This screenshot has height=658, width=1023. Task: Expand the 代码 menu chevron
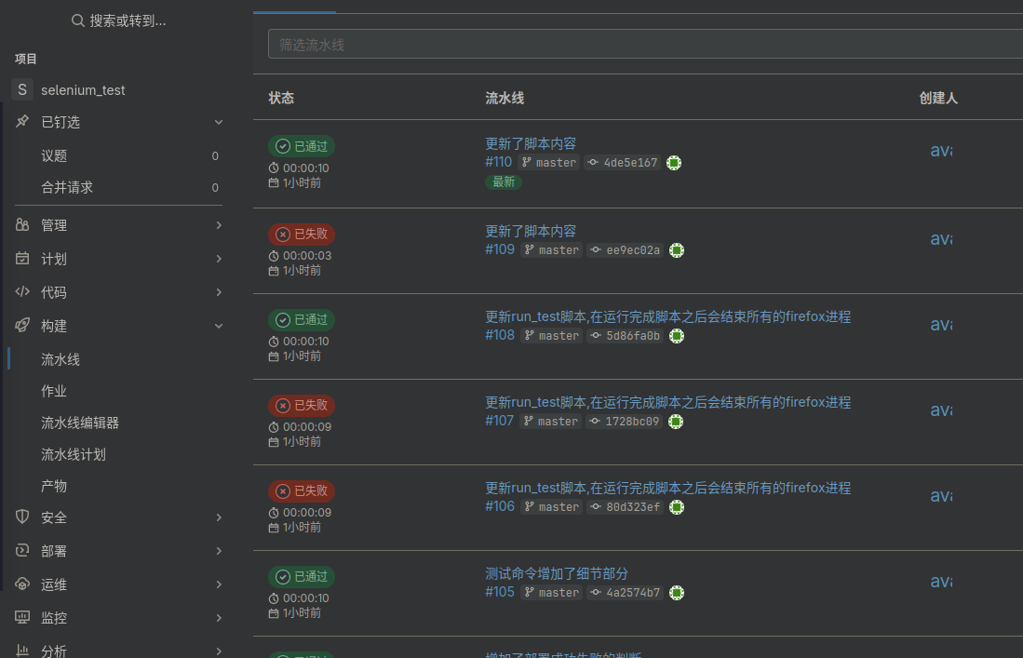(219, 292)
